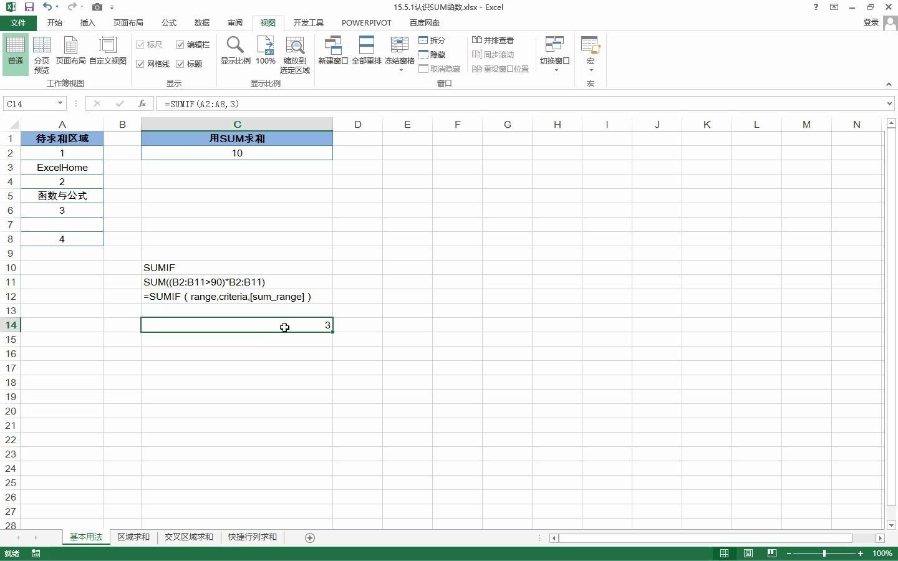The width and height of the screenshot is (898, 561).
Task: Open the POWERPIVOT ribbon tab
Action: 367,22
